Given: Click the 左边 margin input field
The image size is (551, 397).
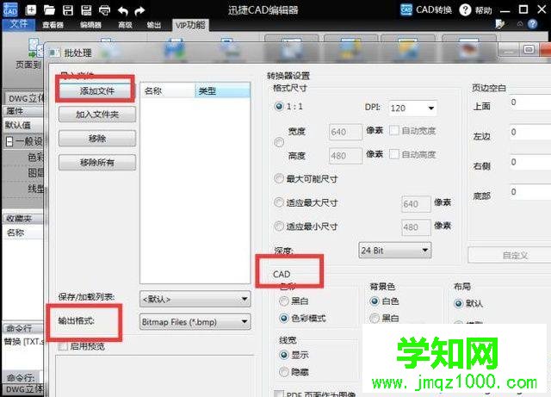Looking at the screenshot, I should coord(530,133).
